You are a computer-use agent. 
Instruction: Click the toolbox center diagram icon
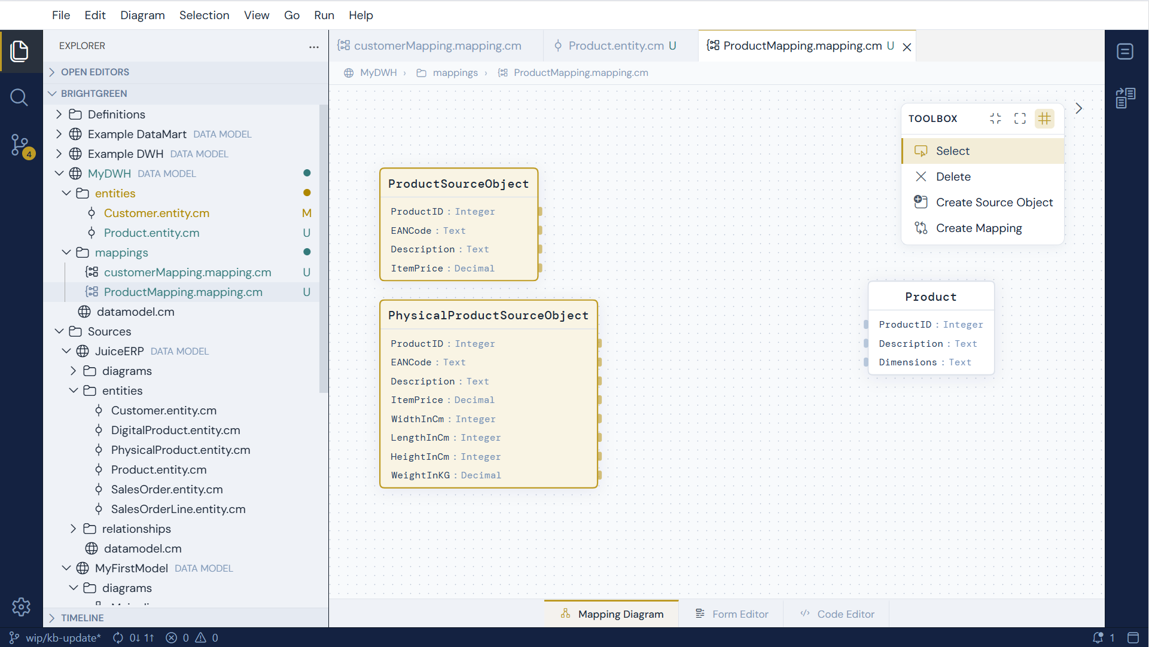[x=995, y=118]
